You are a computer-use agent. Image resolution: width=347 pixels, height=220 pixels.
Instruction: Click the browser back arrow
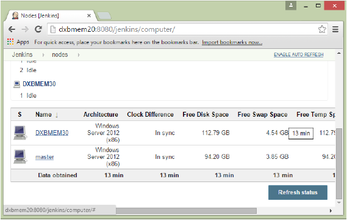click(x=12, y=29)
